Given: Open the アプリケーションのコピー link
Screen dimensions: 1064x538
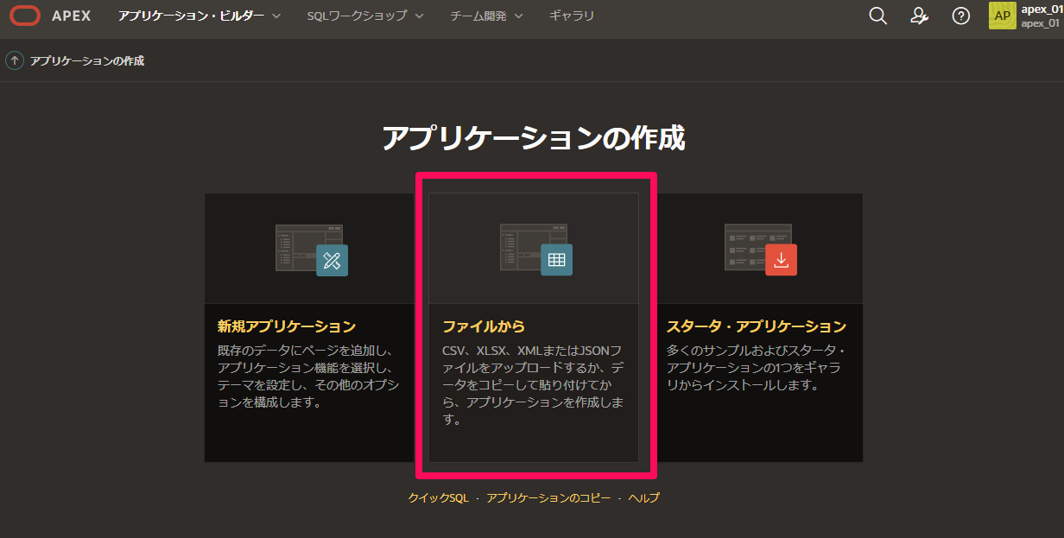Looking at the screenshot, I should click(548, 498).
